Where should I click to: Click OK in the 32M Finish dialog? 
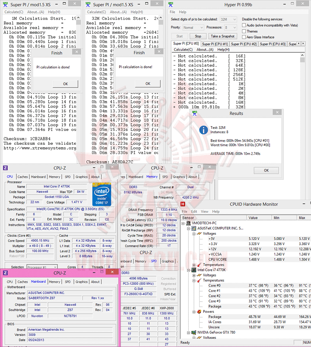[x=148, y=84]
